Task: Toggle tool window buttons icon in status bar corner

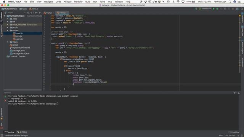Action: pos(2,135)
